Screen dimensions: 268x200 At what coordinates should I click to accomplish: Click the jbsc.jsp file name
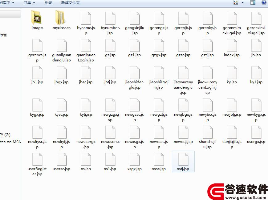[x=86, y=82]
